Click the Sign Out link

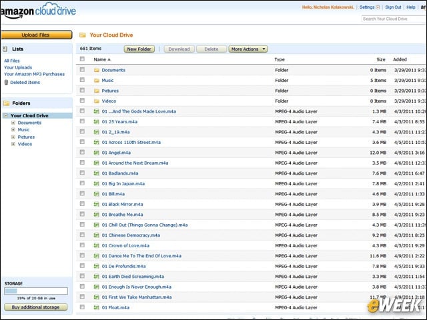393,7
